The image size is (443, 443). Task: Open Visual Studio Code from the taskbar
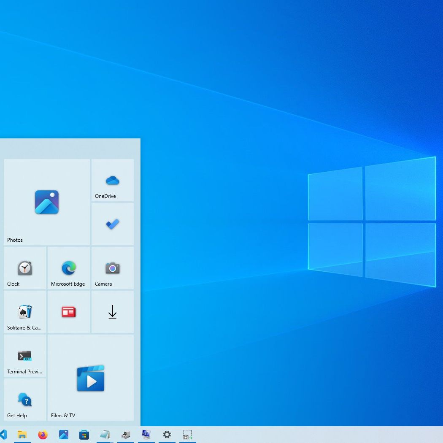[x=3, y=435]
